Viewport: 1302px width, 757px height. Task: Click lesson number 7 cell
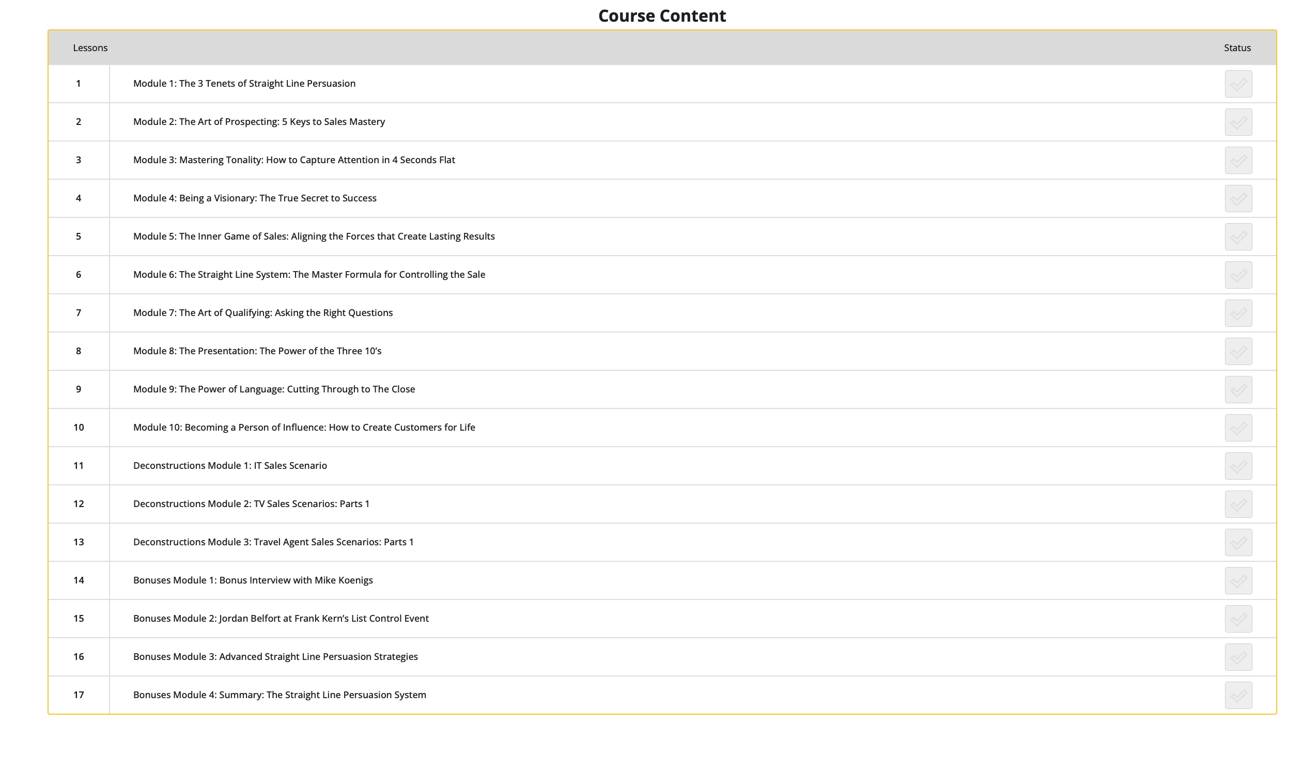79,313
